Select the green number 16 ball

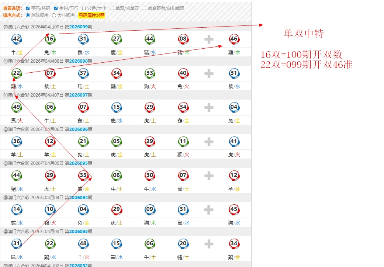point(50,39)
